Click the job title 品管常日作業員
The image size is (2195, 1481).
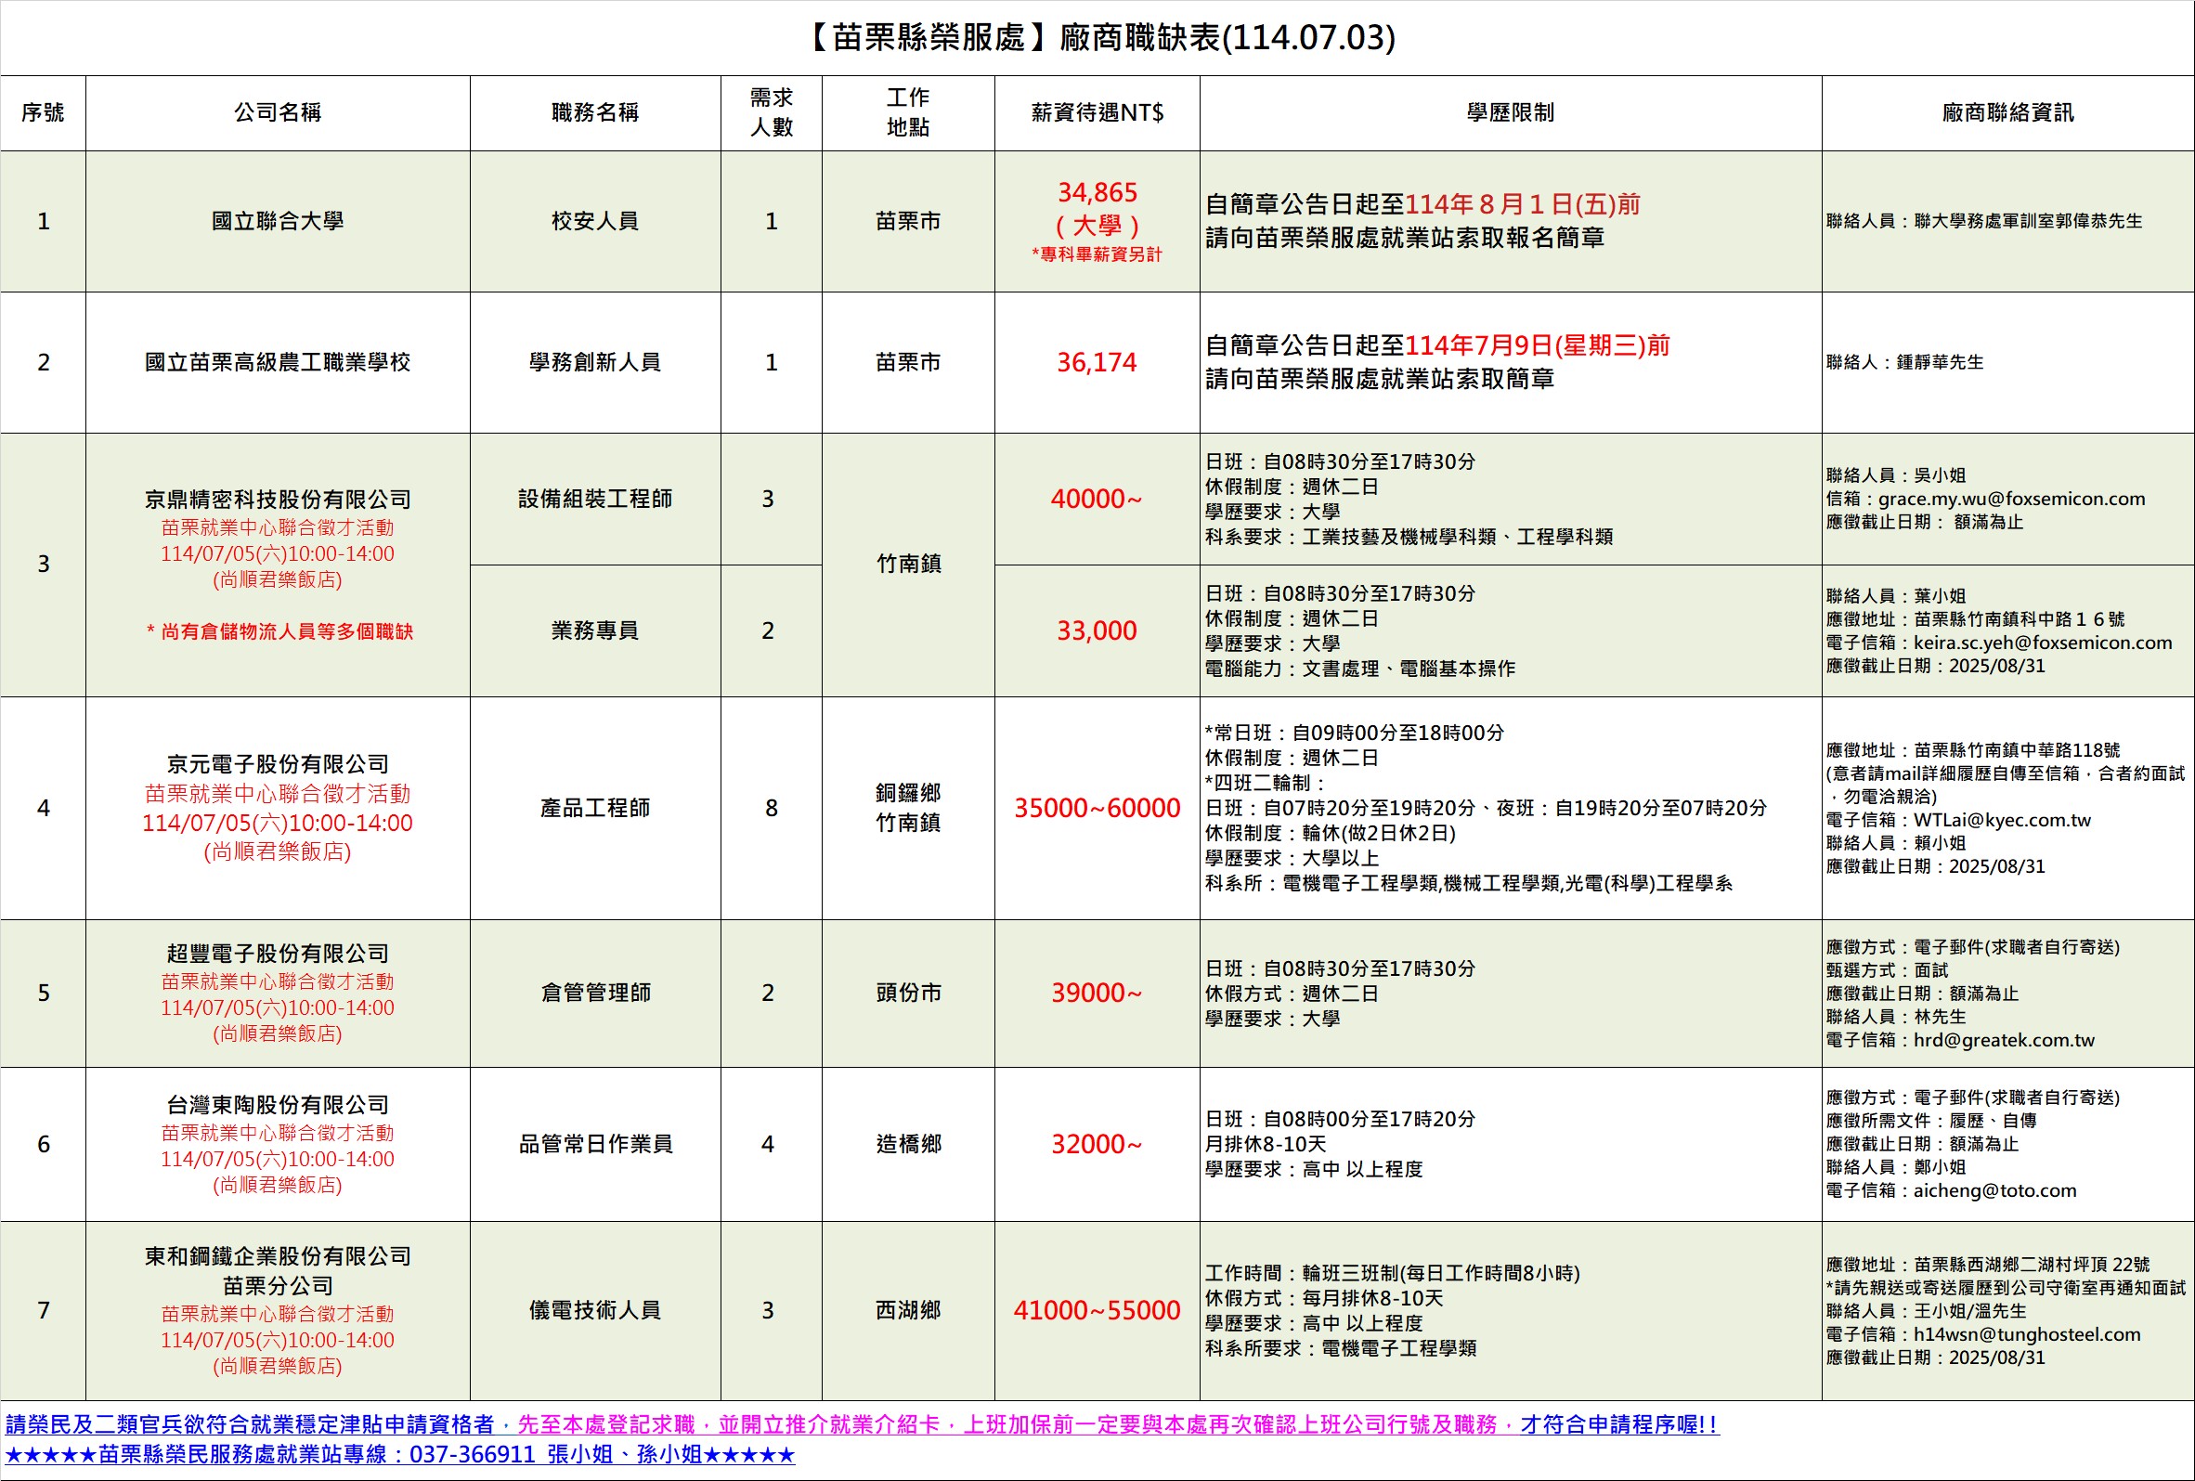coord(595,1145)
